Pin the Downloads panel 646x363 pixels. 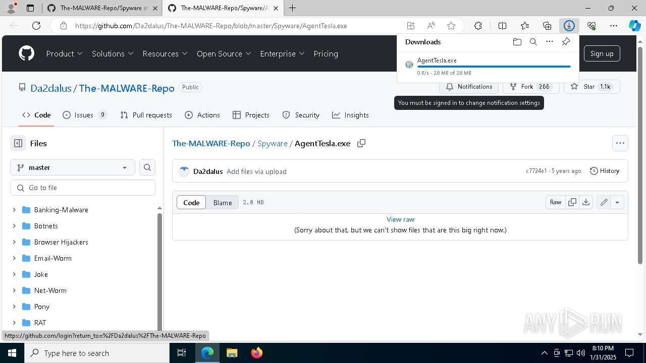(566, 42)
